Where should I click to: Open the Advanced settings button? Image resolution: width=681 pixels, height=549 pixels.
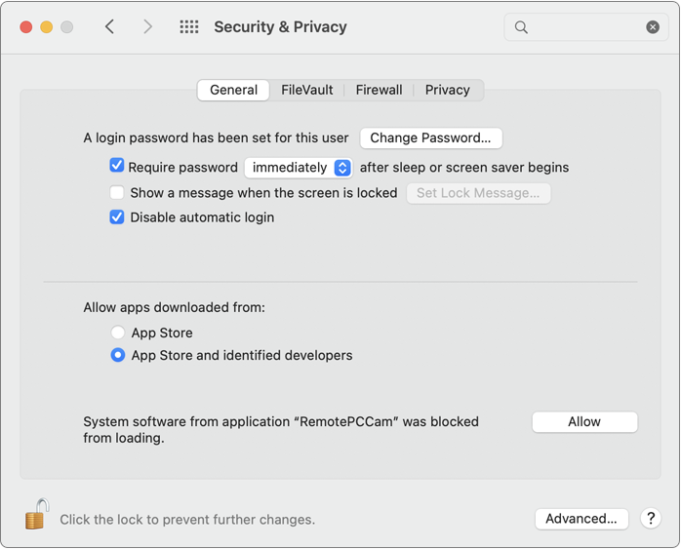(581, 519)
